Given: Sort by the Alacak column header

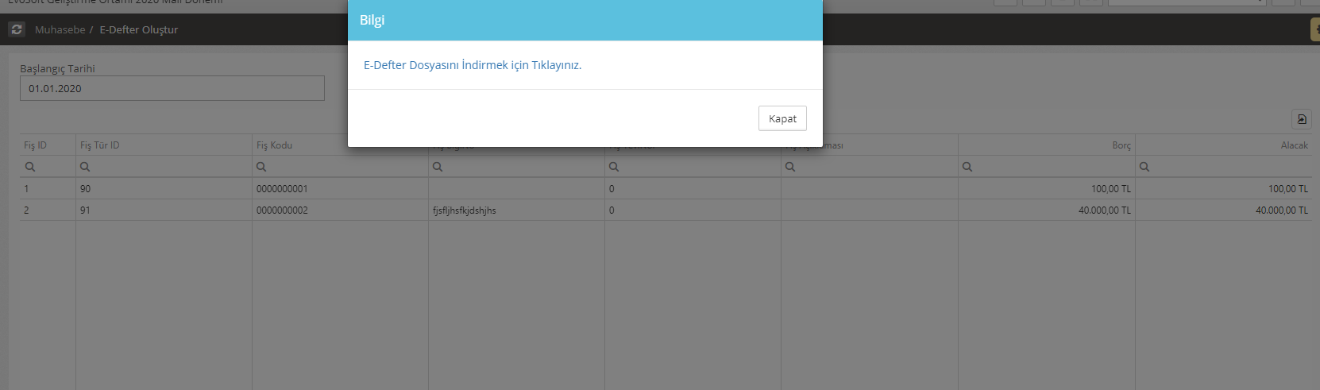Looking at the screenshot, I should (x=1294, y=145).
